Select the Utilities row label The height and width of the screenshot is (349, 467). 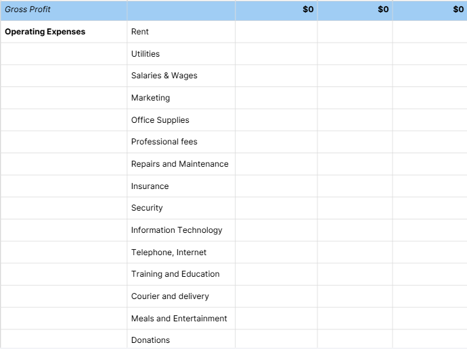pyautogui.click(x=181, y=54)
